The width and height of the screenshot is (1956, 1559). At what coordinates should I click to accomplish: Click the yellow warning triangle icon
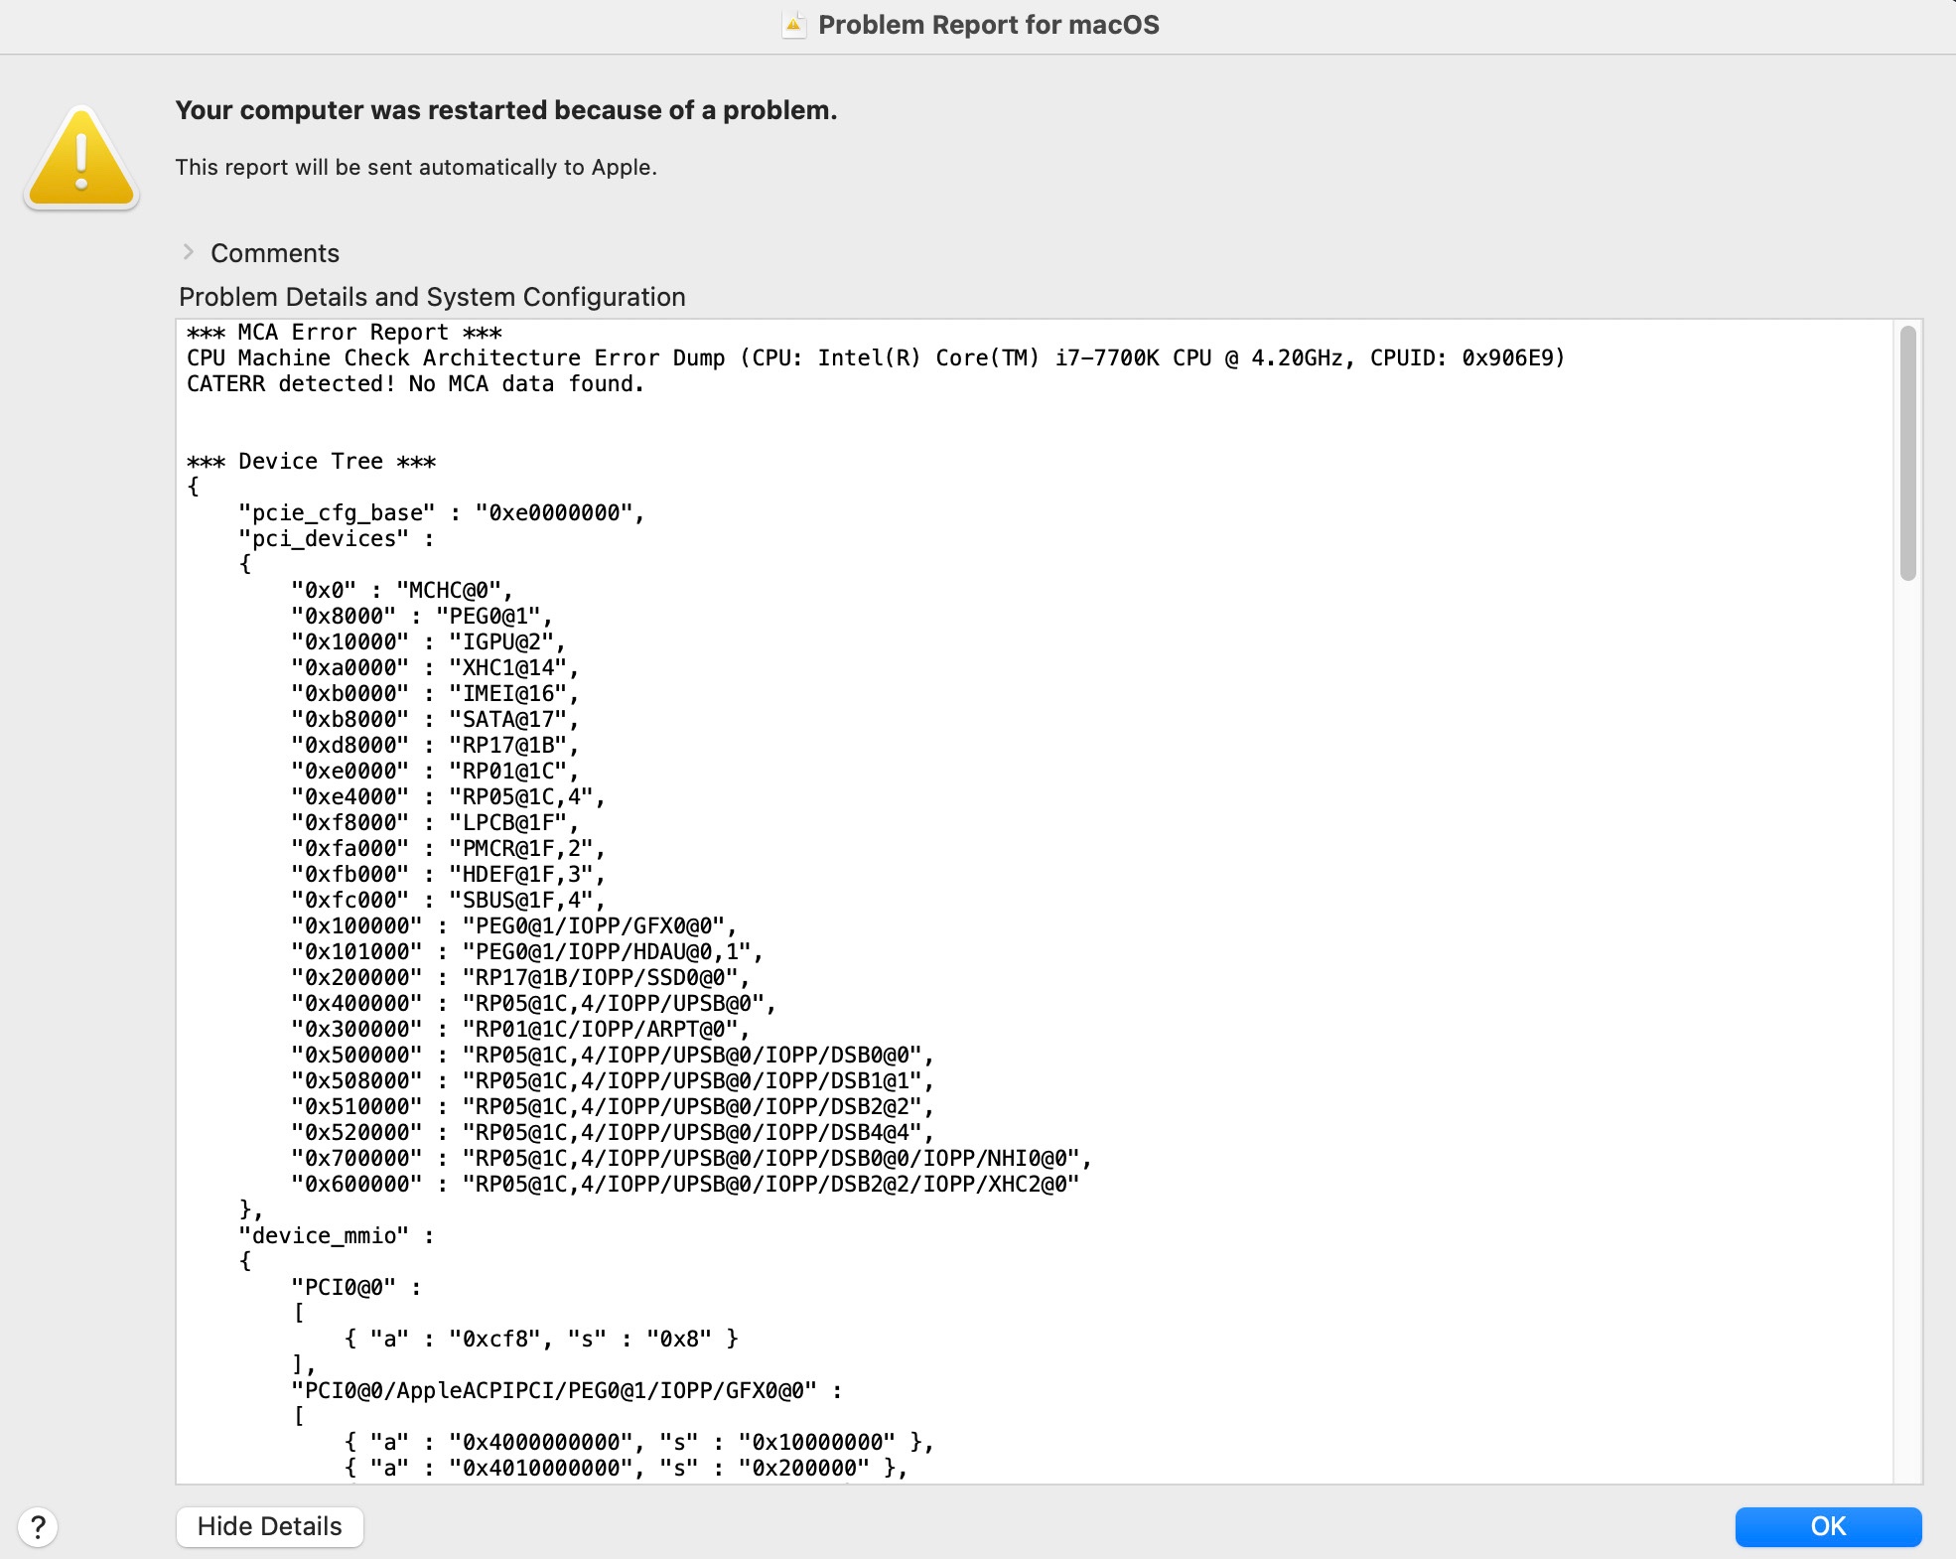81,160
